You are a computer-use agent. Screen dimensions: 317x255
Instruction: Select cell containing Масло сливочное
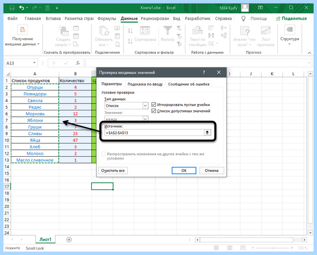[x=35, y=160]
